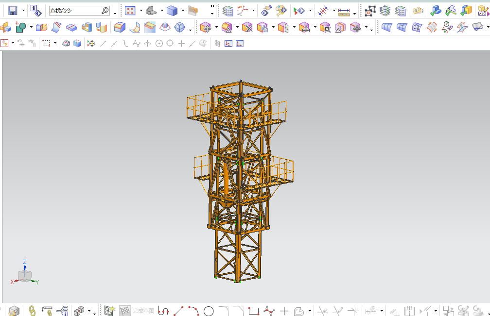Image resolution: width=490 pixels, height=316 pixels.
Task: Click the edge blend icon
Action: (x=120, y=28)
